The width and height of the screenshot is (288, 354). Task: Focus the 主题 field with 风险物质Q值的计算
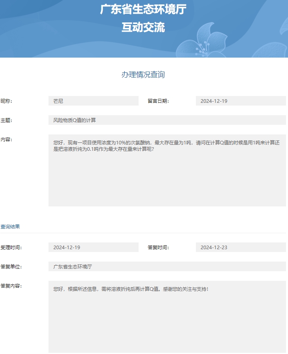pos(167,120)
